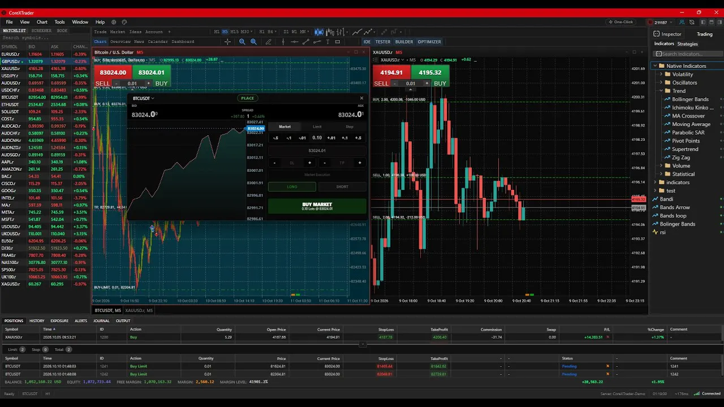Select the horizontal line drawing tool
Image resolution: width=724 pixels, height=407 pixels.
tap(294, 42)
